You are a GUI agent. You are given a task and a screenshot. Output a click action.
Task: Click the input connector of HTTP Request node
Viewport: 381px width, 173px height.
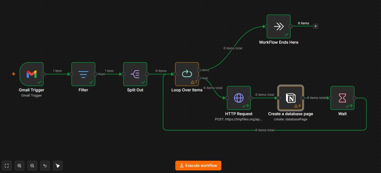(227, 98)
